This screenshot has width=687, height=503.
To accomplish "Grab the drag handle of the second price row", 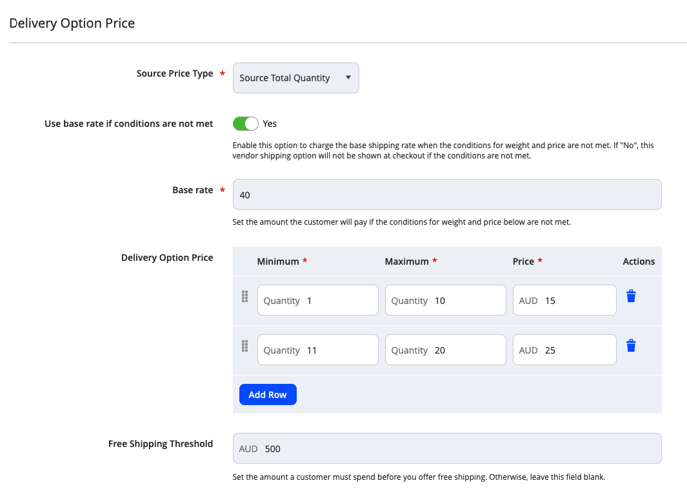I will tap(244, 346).
